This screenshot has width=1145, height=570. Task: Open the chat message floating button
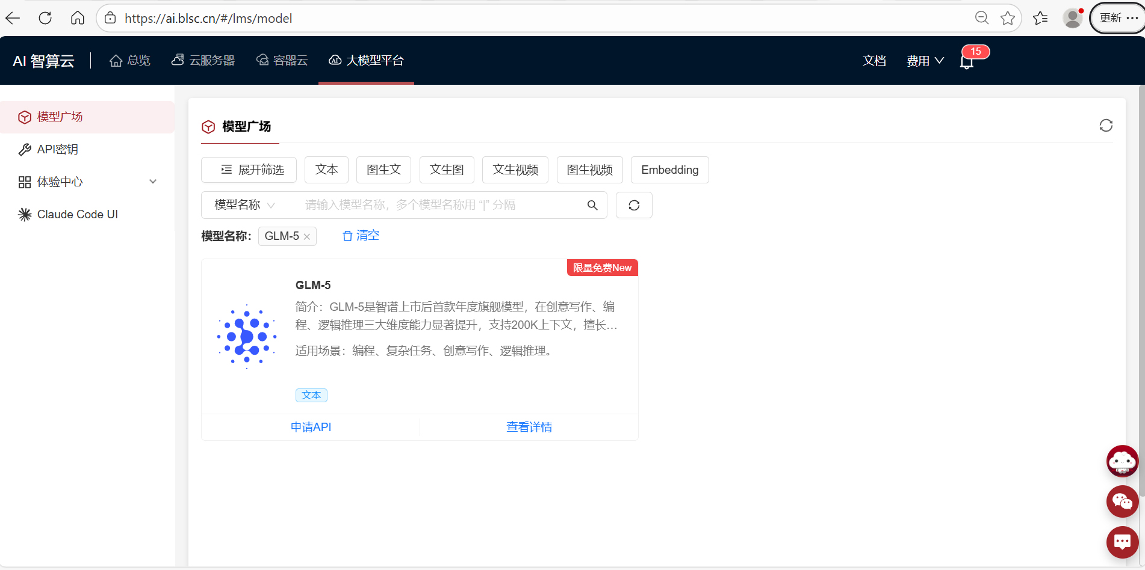click(x=1122, y=542)
